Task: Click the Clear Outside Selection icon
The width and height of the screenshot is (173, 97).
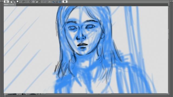Action: tap(34, 2)
